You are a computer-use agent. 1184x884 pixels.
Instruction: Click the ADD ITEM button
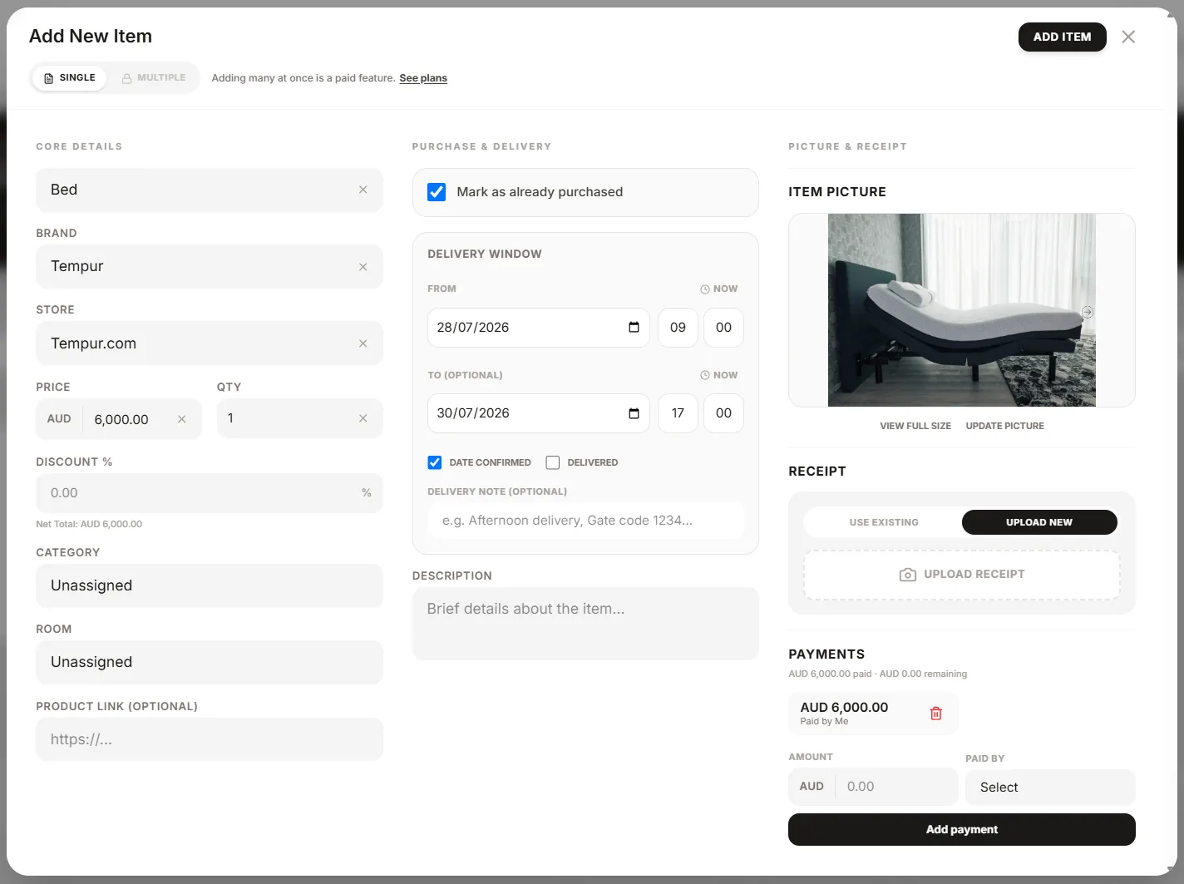1063,37
